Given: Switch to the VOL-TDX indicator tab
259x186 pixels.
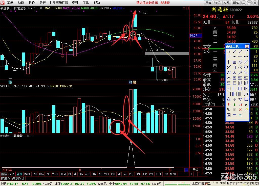Looking at the screenshot, I should pos(104,174).
